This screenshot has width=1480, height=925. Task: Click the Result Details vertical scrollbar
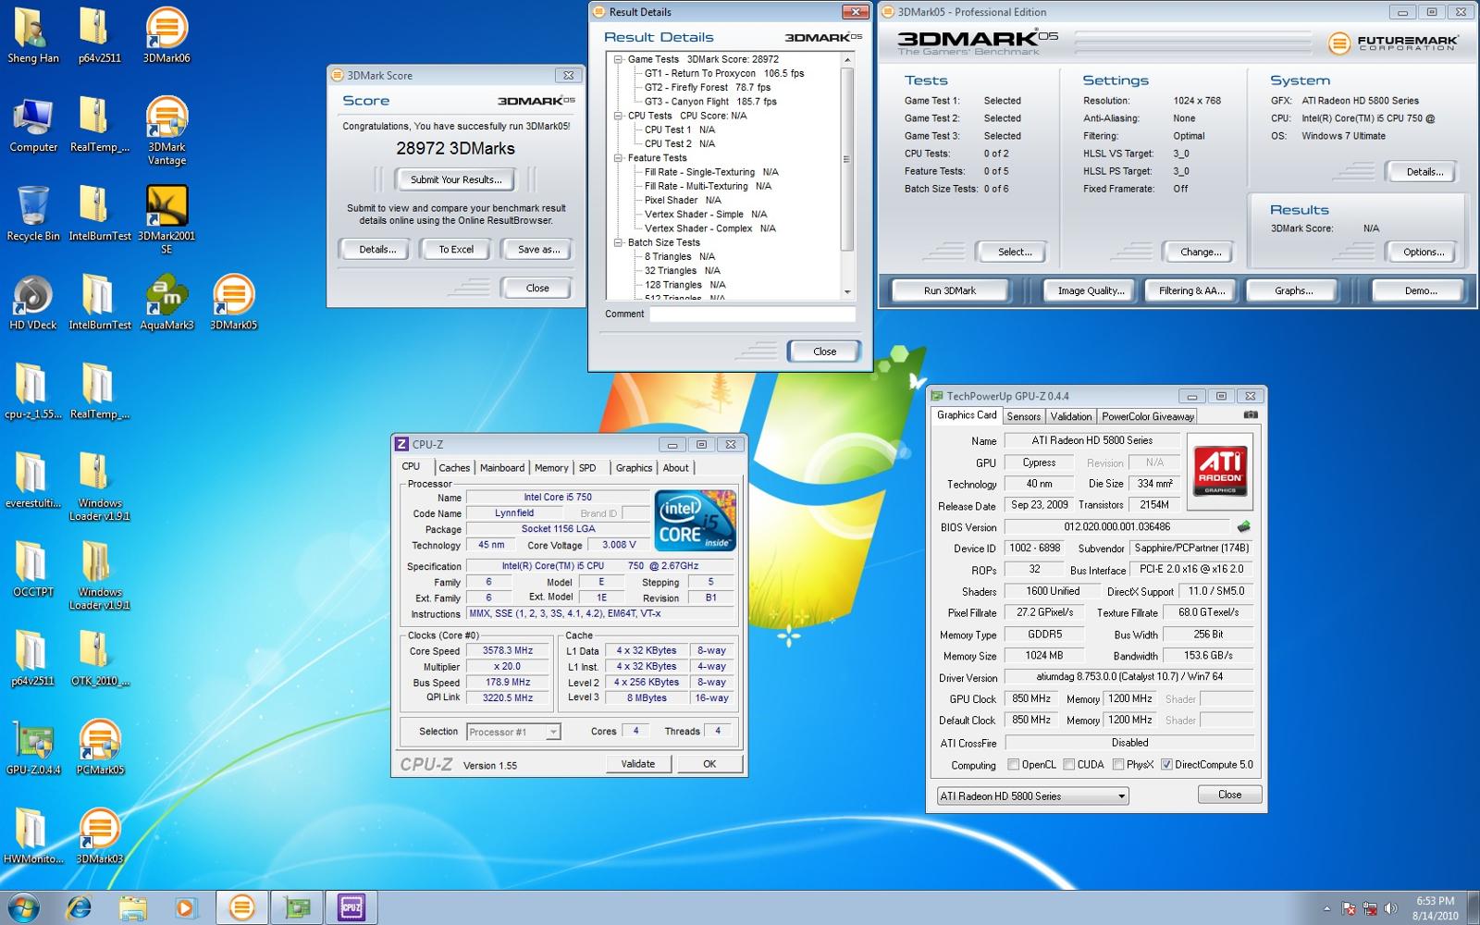click(847, 176)
